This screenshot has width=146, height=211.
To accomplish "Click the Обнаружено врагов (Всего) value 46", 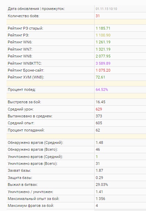I will pos(98,149).
